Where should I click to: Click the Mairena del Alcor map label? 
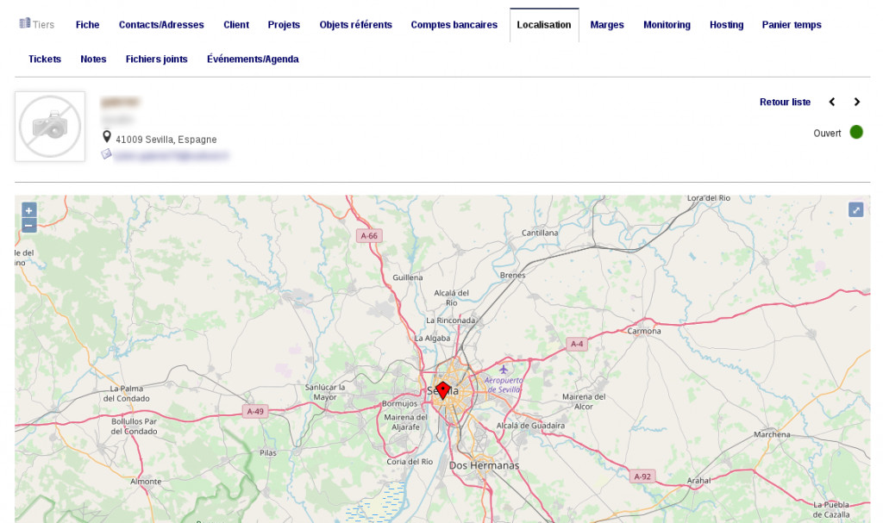pyautogui.click(x=584, y=402)
